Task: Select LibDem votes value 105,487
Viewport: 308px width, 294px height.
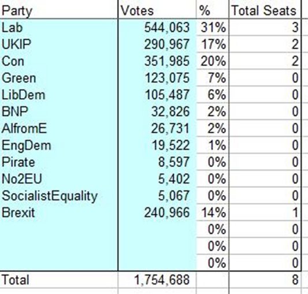Action: (x=157, y=95)
